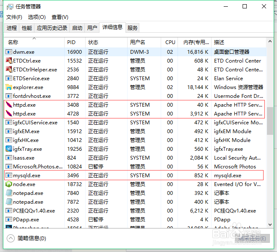The width and height of the screenshot is (277, 252).
Task: Sort by the PID column header
Action: click(75, 42)
